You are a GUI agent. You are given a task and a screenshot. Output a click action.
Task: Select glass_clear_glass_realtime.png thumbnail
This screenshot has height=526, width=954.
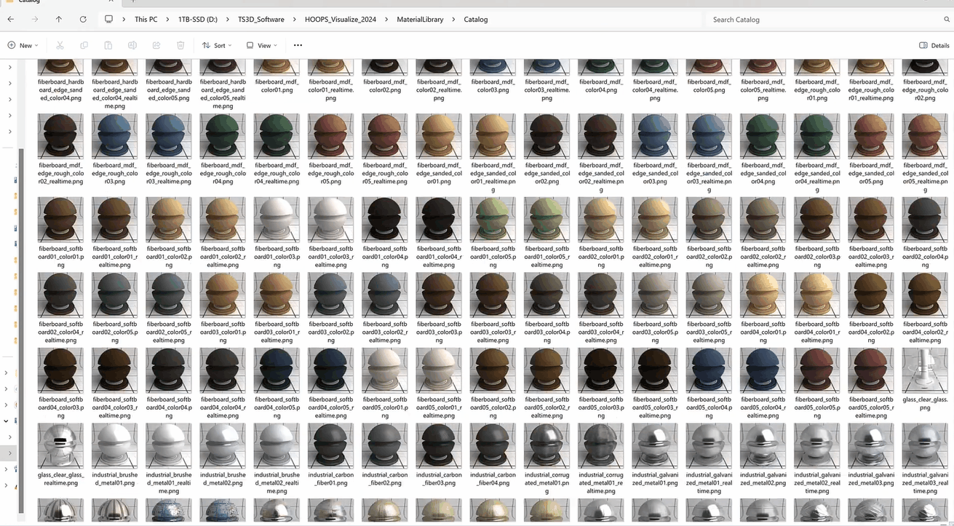(x=60, y=446)
